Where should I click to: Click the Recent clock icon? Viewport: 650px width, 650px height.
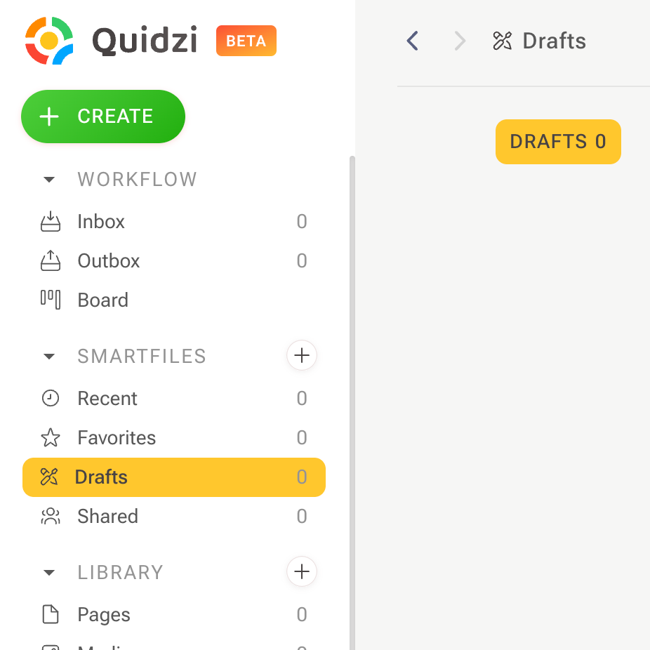coord(51,399)
